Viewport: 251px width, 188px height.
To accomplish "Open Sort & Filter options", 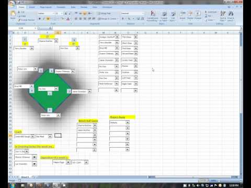I will pyautogui.click(x=223, y=16).
